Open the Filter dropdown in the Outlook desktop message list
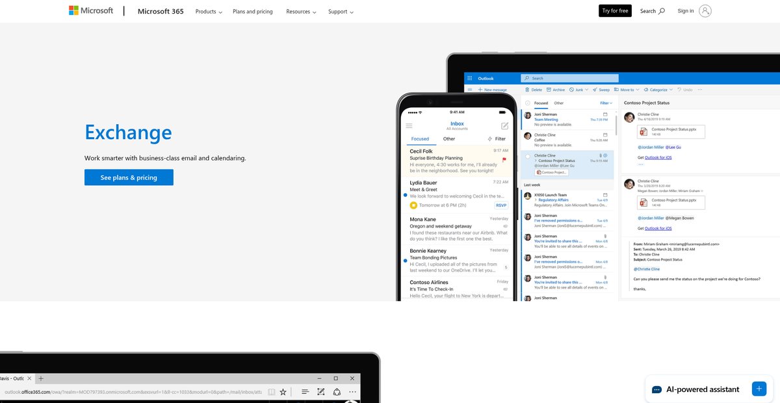 tap(606, 103)
